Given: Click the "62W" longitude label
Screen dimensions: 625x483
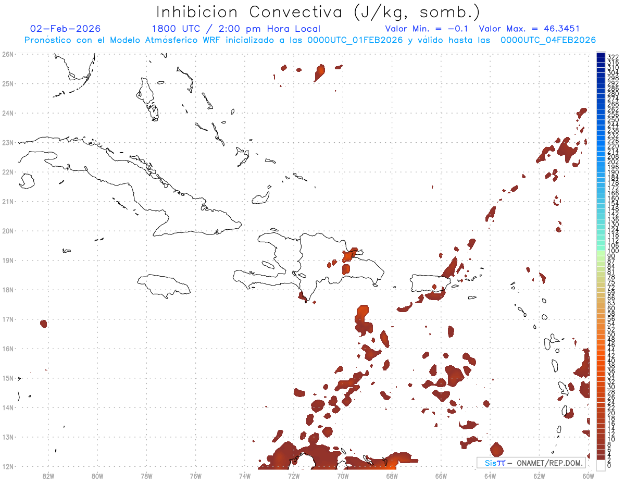Looking at the screenshot, I should pos(539,475).
